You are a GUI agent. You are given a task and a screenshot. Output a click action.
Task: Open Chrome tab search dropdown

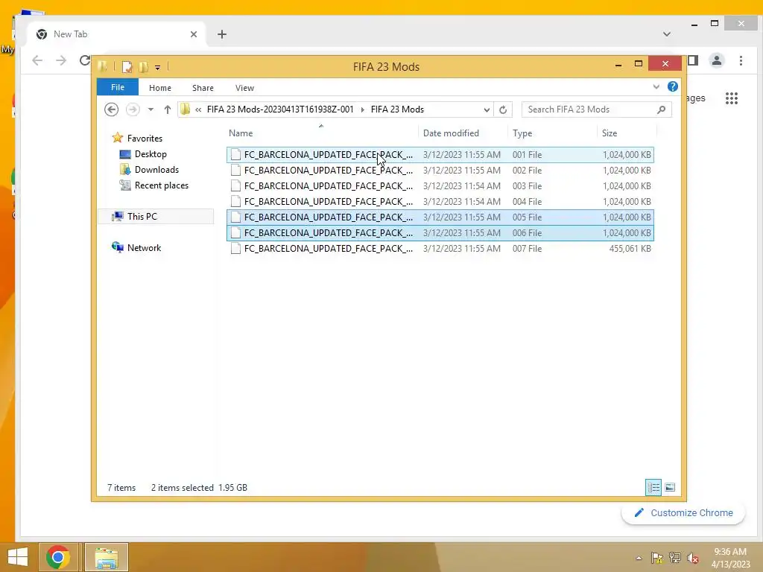coord(667,34)
